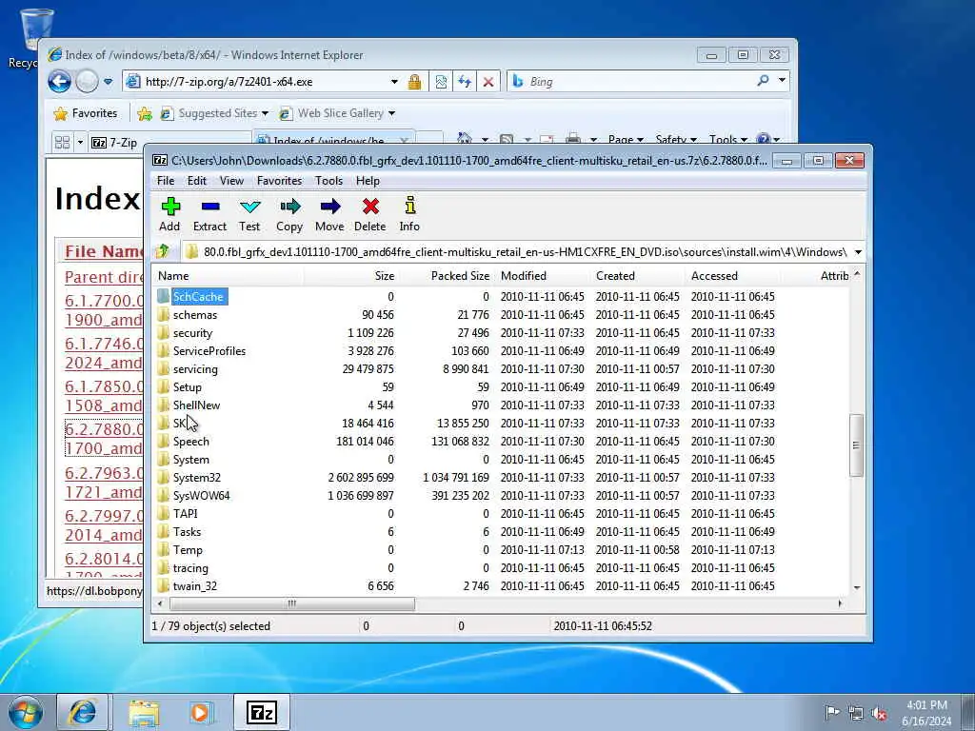The image size is (975, 731).
Task: Open the Favorites menu in 7-Zip
Action: tap(279, 181)
